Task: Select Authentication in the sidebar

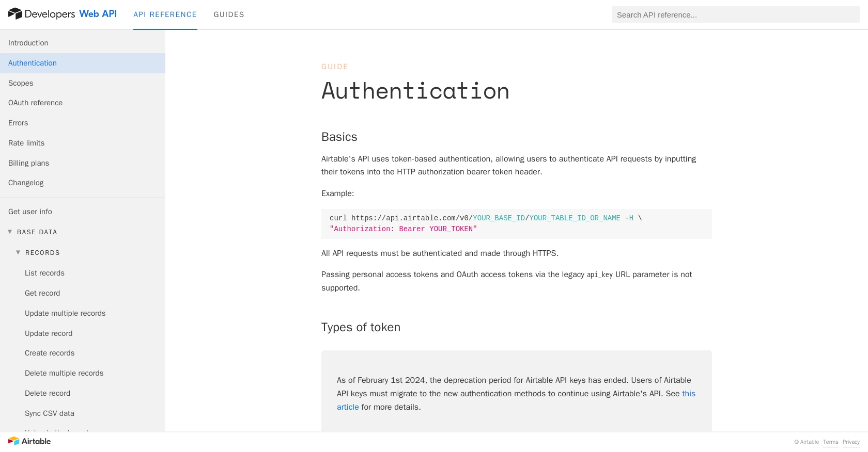Action: click(x=83, y=63)
